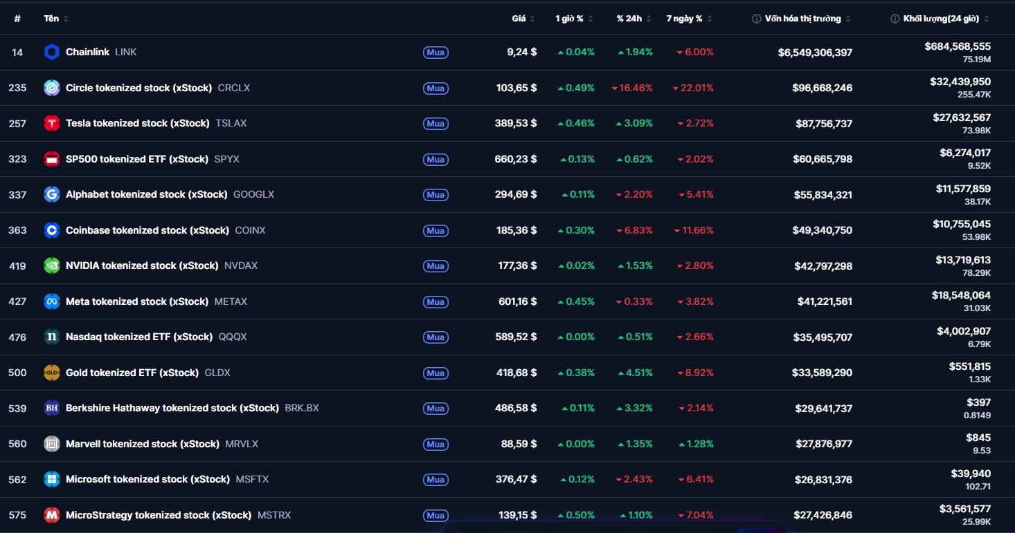Viewport: 1015px width, 533px height.
Task: Click Mua button for Chainlink LINK
Action: [x=435, y=53]
